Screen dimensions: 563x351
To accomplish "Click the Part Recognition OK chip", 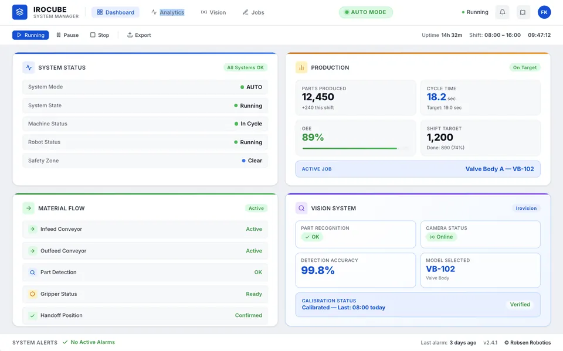I will pyautogui.click(x=312, y=237).
